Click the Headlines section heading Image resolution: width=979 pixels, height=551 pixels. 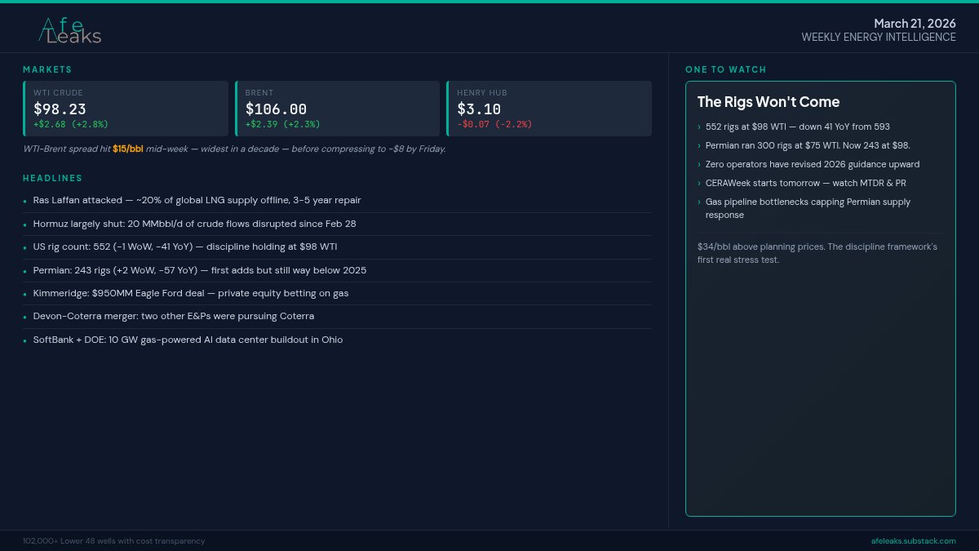pyautogui.click(x=52, y=178)
